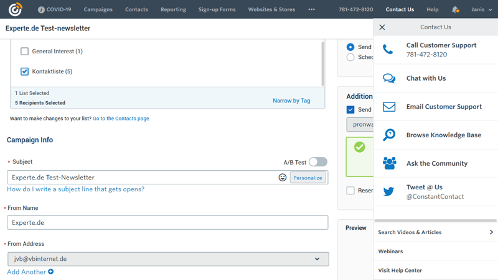Viewport: 498px width, 280px height.
Task: Click the Ask the Community people icon
Action: (x=389, y=163)
